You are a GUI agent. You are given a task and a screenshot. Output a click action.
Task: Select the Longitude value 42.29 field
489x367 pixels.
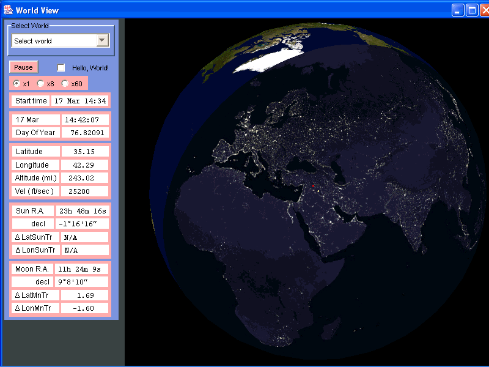(85, 165)
